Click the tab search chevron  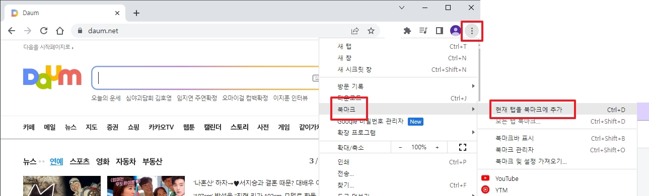tap(402, 8)
